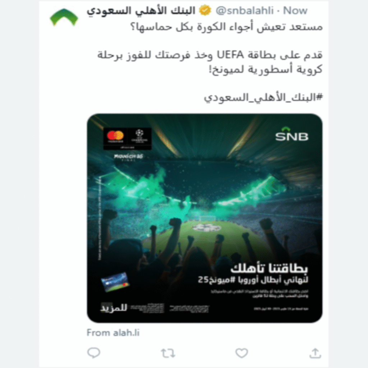Click the Mastercard logo in the ad

[115, 136]
